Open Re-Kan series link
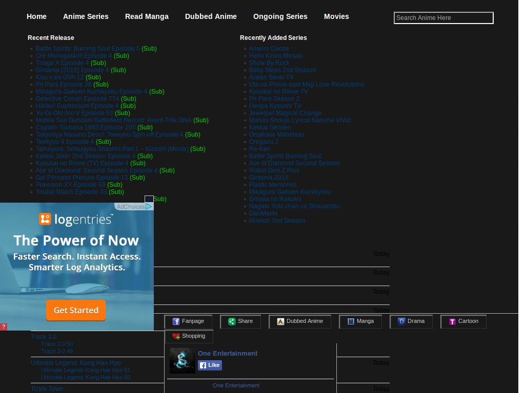The image size is (525, 393). point(260,149)
